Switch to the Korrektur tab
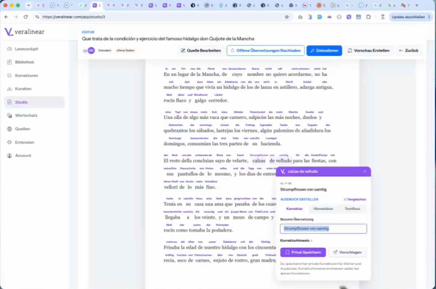Image resolution: width=436 pixels, height=289 pixels. [295, 209]
